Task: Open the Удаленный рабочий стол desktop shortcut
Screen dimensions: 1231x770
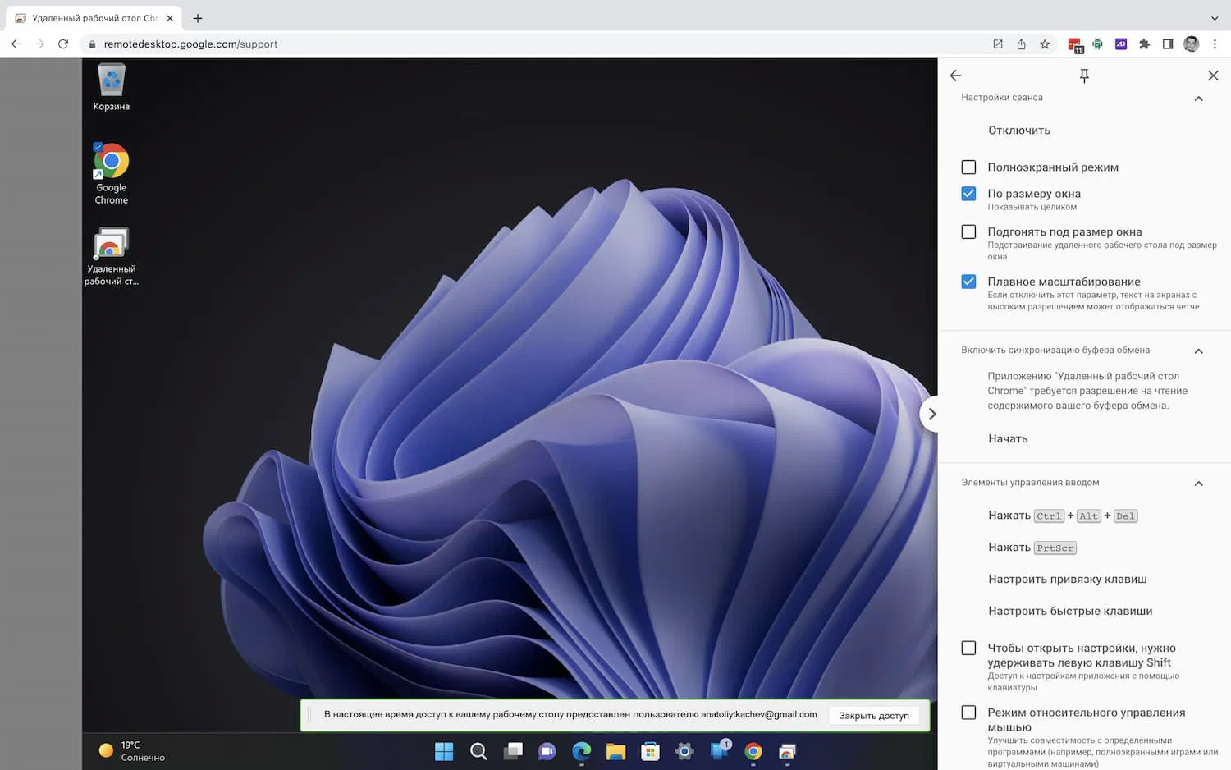Action: [110, 245]
